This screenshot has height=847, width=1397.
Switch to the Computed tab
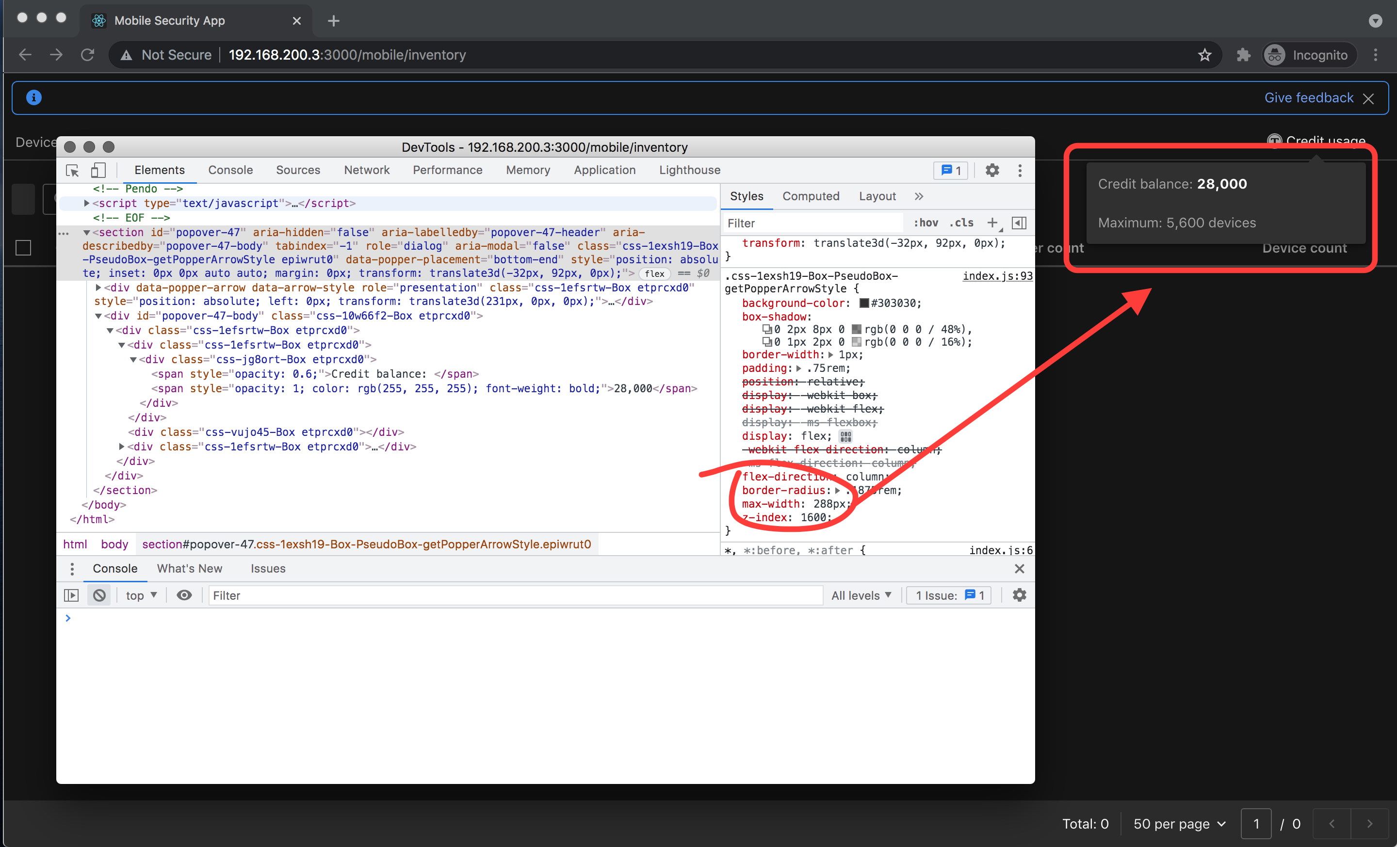[x=811, y=196]
